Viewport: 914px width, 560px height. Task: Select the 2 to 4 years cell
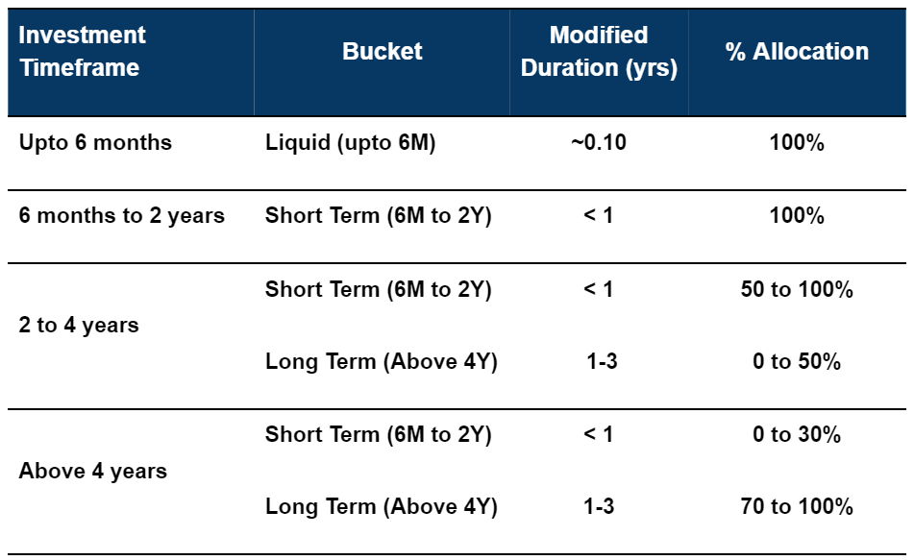(x=79, y=326)
